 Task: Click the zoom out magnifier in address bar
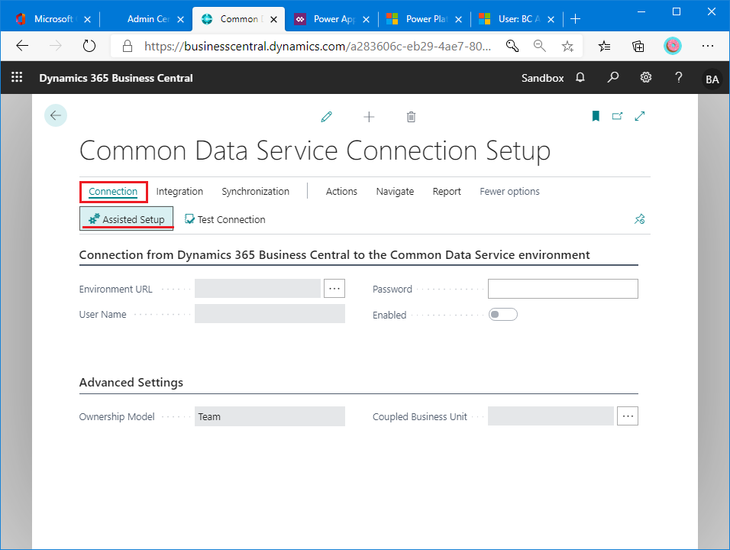point(540,46)
